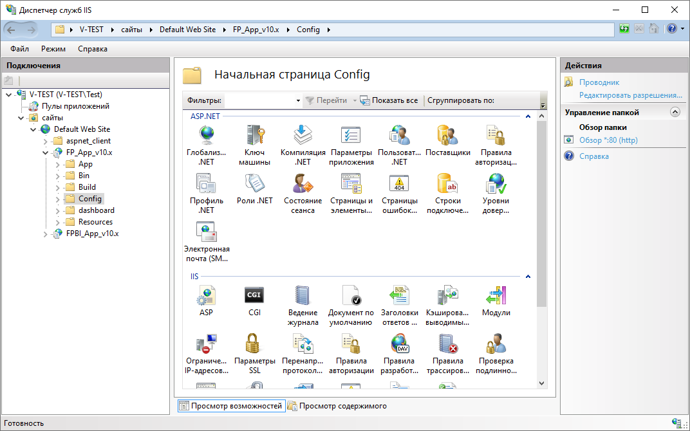This screenshot has width=690, height=431.
Task: Collapse the Управление папкой actions section
Action: click(x=675, y=112)
